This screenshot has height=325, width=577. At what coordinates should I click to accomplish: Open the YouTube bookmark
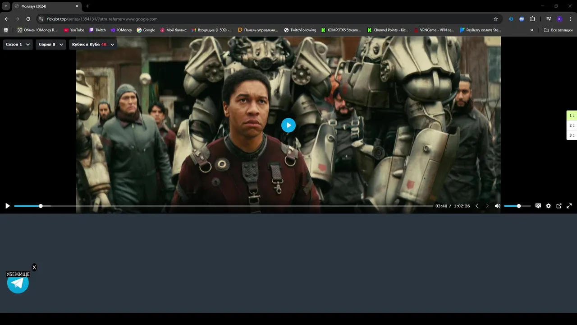click(73, 30)
